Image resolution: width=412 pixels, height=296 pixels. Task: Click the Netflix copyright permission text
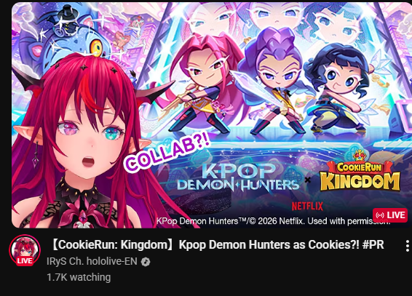click(273, 221)
